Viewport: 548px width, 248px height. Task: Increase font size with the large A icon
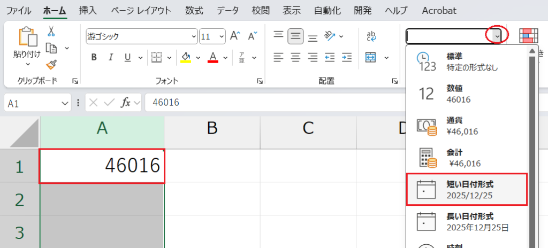235,36
